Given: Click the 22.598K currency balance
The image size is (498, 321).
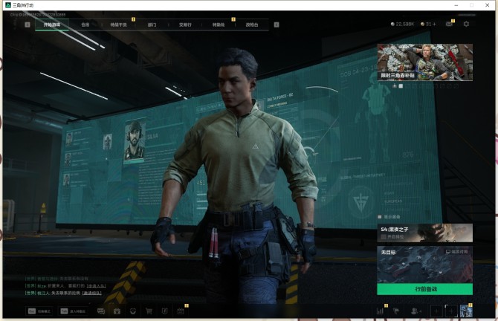Looking at the screenshot, I should (402, 24).
